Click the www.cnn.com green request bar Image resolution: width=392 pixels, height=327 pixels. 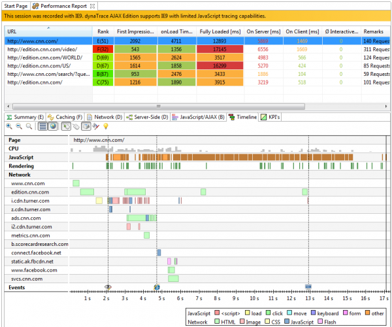coord(76,183)
